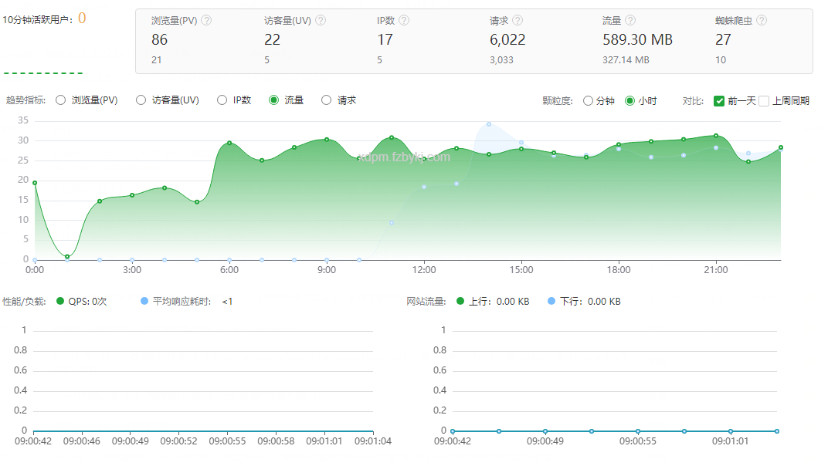This screenshot has height=466, width=828.
Task: Select 请求 trend radio button
Action: click(x=326, y=100)
